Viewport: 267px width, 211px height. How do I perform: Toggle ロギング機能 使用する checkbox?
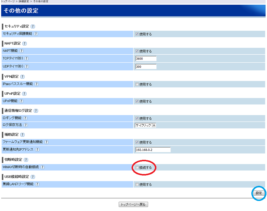[x=137, y=118]
